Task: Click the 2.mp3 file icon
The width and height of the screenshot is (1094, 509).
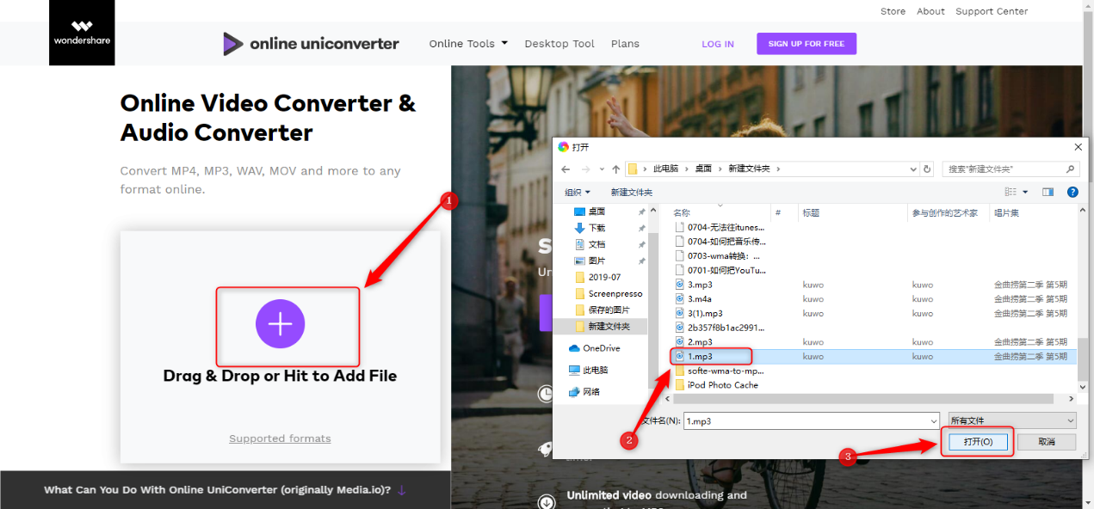Action: 679,341
